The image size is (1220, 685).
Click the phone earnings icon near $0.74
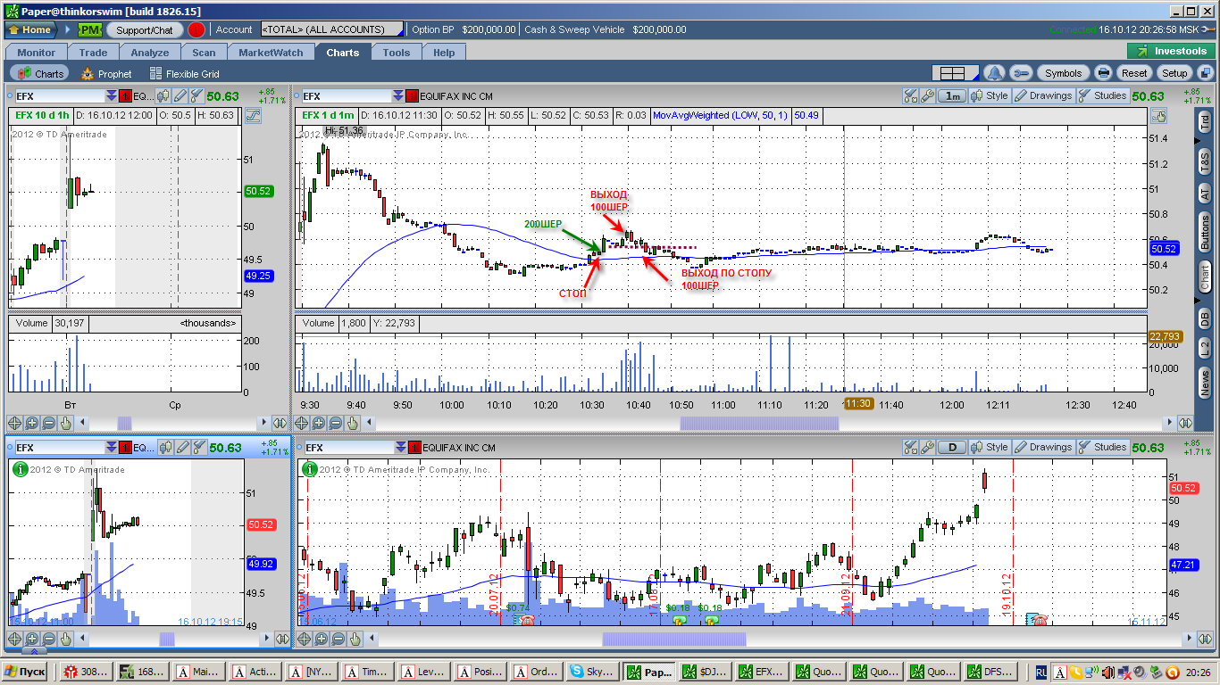pos(527,620)
